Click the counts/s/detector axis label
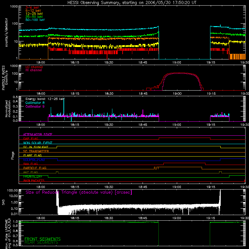 6,32
